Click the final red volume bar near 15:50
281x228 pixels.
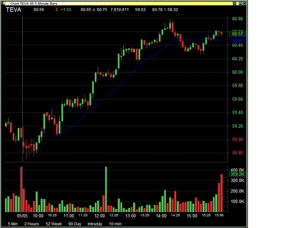point(222,193)
